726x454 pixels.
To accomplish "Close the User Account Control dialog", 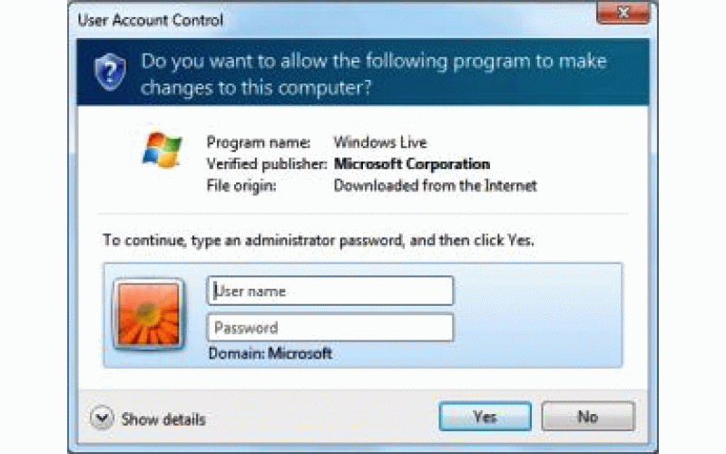I will tap(623, 13).
